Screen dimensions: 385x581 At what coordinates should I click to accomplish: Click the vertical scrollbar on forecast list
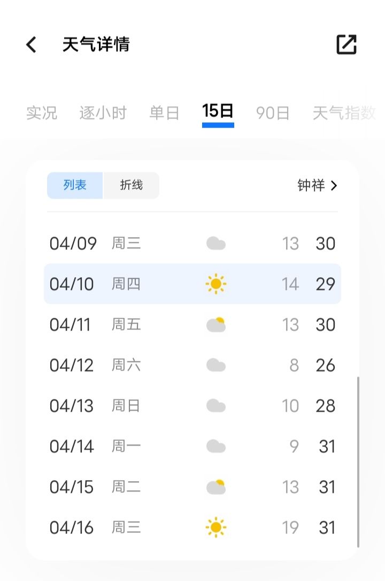pyautogui.click(x=358, y=462)
